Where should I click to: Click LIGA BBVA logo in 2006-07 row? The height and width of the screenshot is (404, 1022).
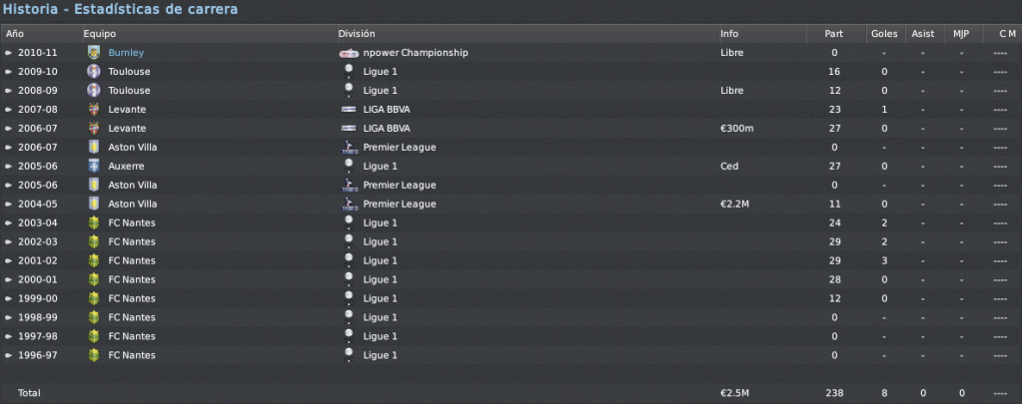(x=349, y=129)
